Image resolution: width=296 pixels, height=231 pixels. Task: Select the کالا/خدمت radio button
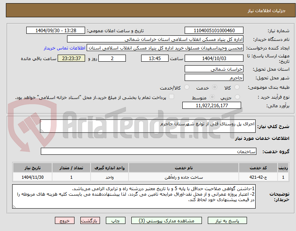[187, 87]
